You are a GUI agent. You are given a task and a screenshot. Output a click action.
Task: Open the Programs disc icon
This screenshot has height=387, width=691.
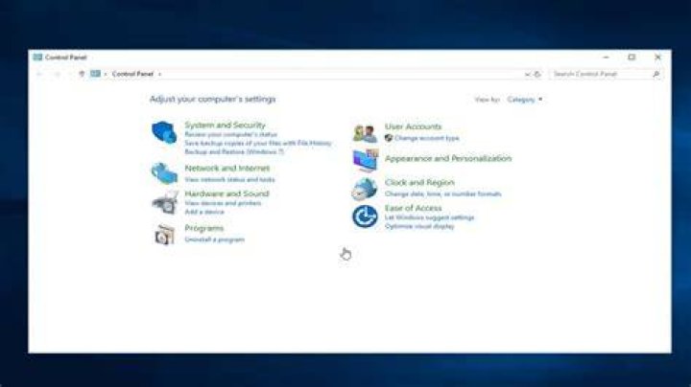pyautogui.click(x=165, y=234)
